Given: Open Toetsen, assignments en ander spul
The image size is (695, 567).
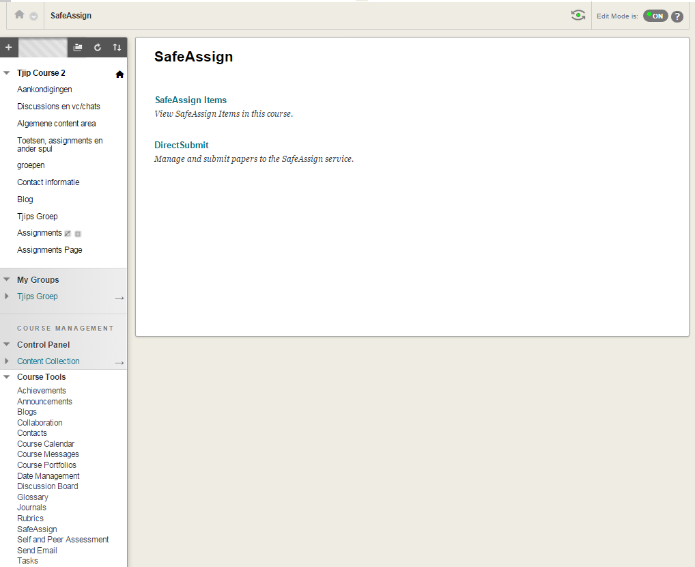Looking at the screenshot, I should [x=60, y=145].
